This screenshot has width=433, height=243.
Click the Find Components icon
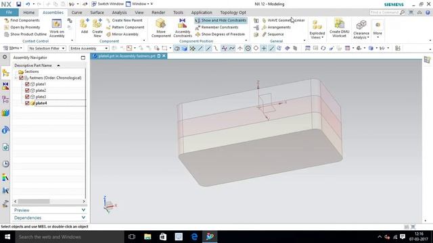(x=7, y=20)
